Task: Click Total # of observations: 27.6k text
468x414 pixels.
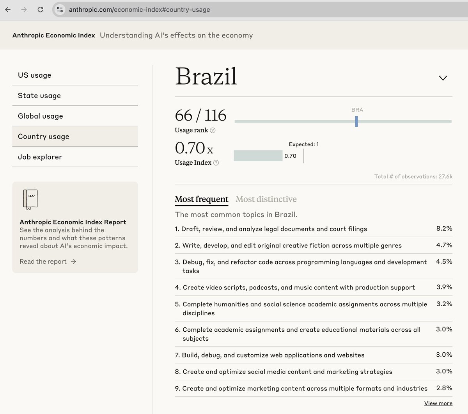Action: [x=413, y=176]
